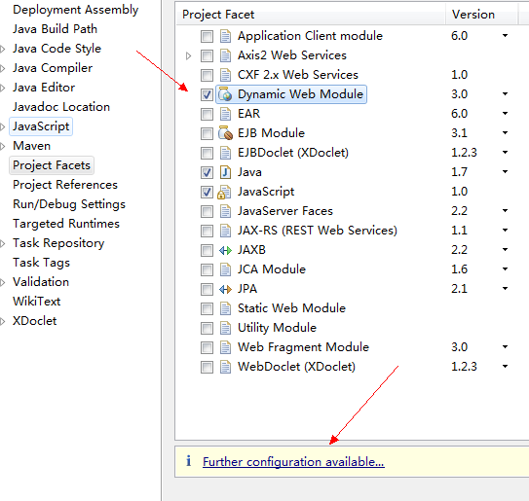Expand the Task Repository node

(x=2, y=244)
